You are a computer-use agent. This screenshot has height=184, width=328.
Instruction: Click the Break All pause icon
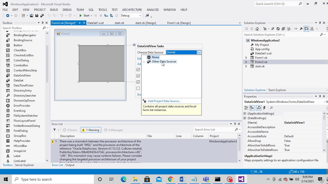pyautogui.click(x=95, y=16)
